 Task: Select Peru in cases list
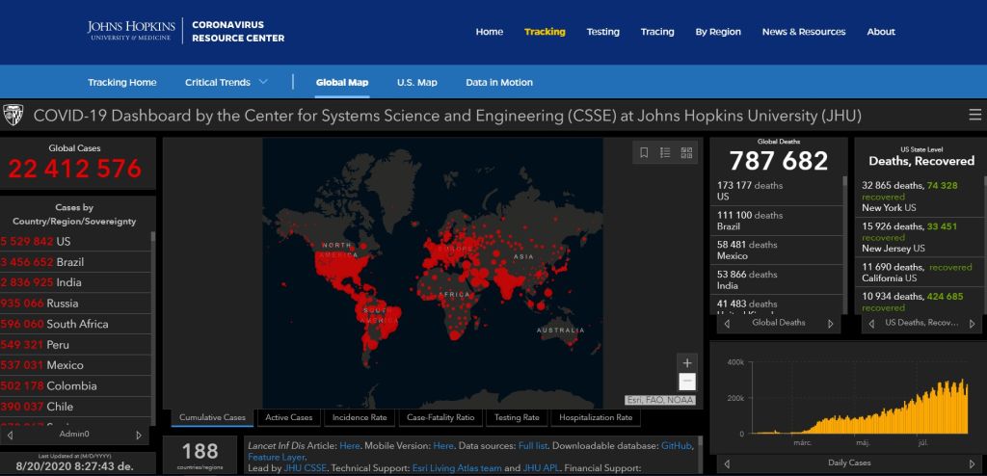pyautogui.click(x=75, y=345)
